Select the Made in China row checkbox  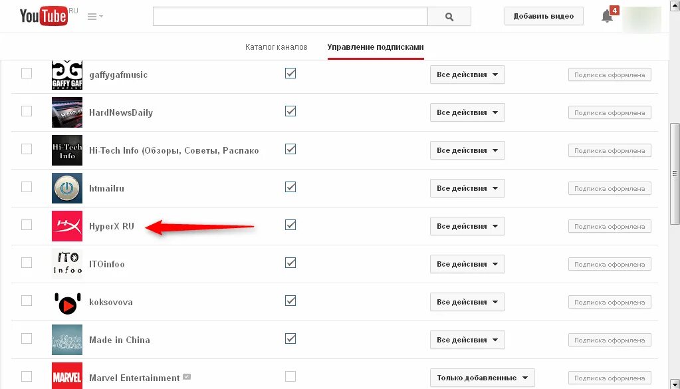tap(27, 338)
